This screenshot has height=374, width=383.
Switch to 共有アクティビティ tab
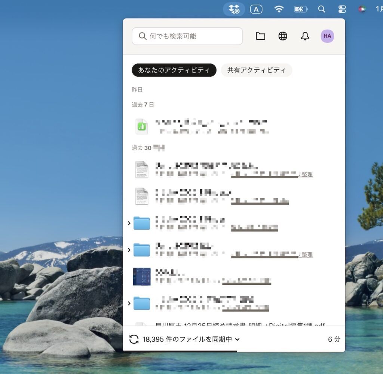(x=256, y=70)
